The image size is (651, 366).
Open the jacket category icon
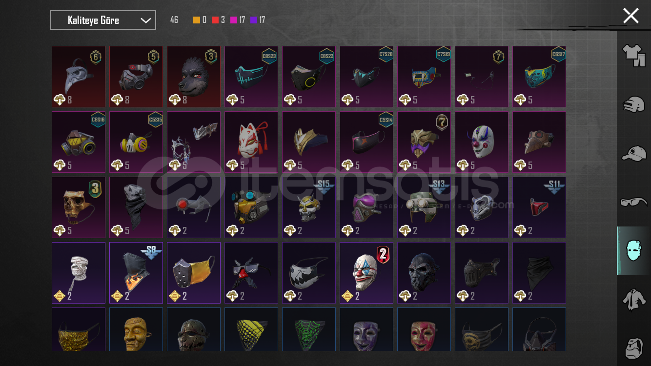[633, 299]
